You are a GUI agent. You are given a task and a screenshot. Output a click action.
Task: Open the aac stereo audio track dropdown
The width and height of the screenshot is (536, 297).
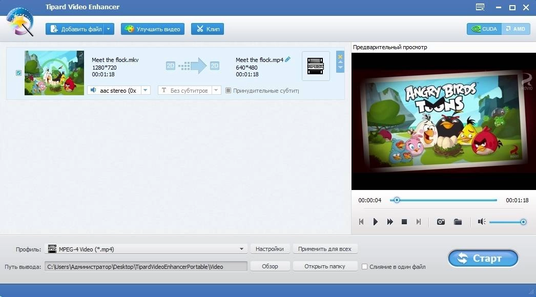[x=146, y=90]
